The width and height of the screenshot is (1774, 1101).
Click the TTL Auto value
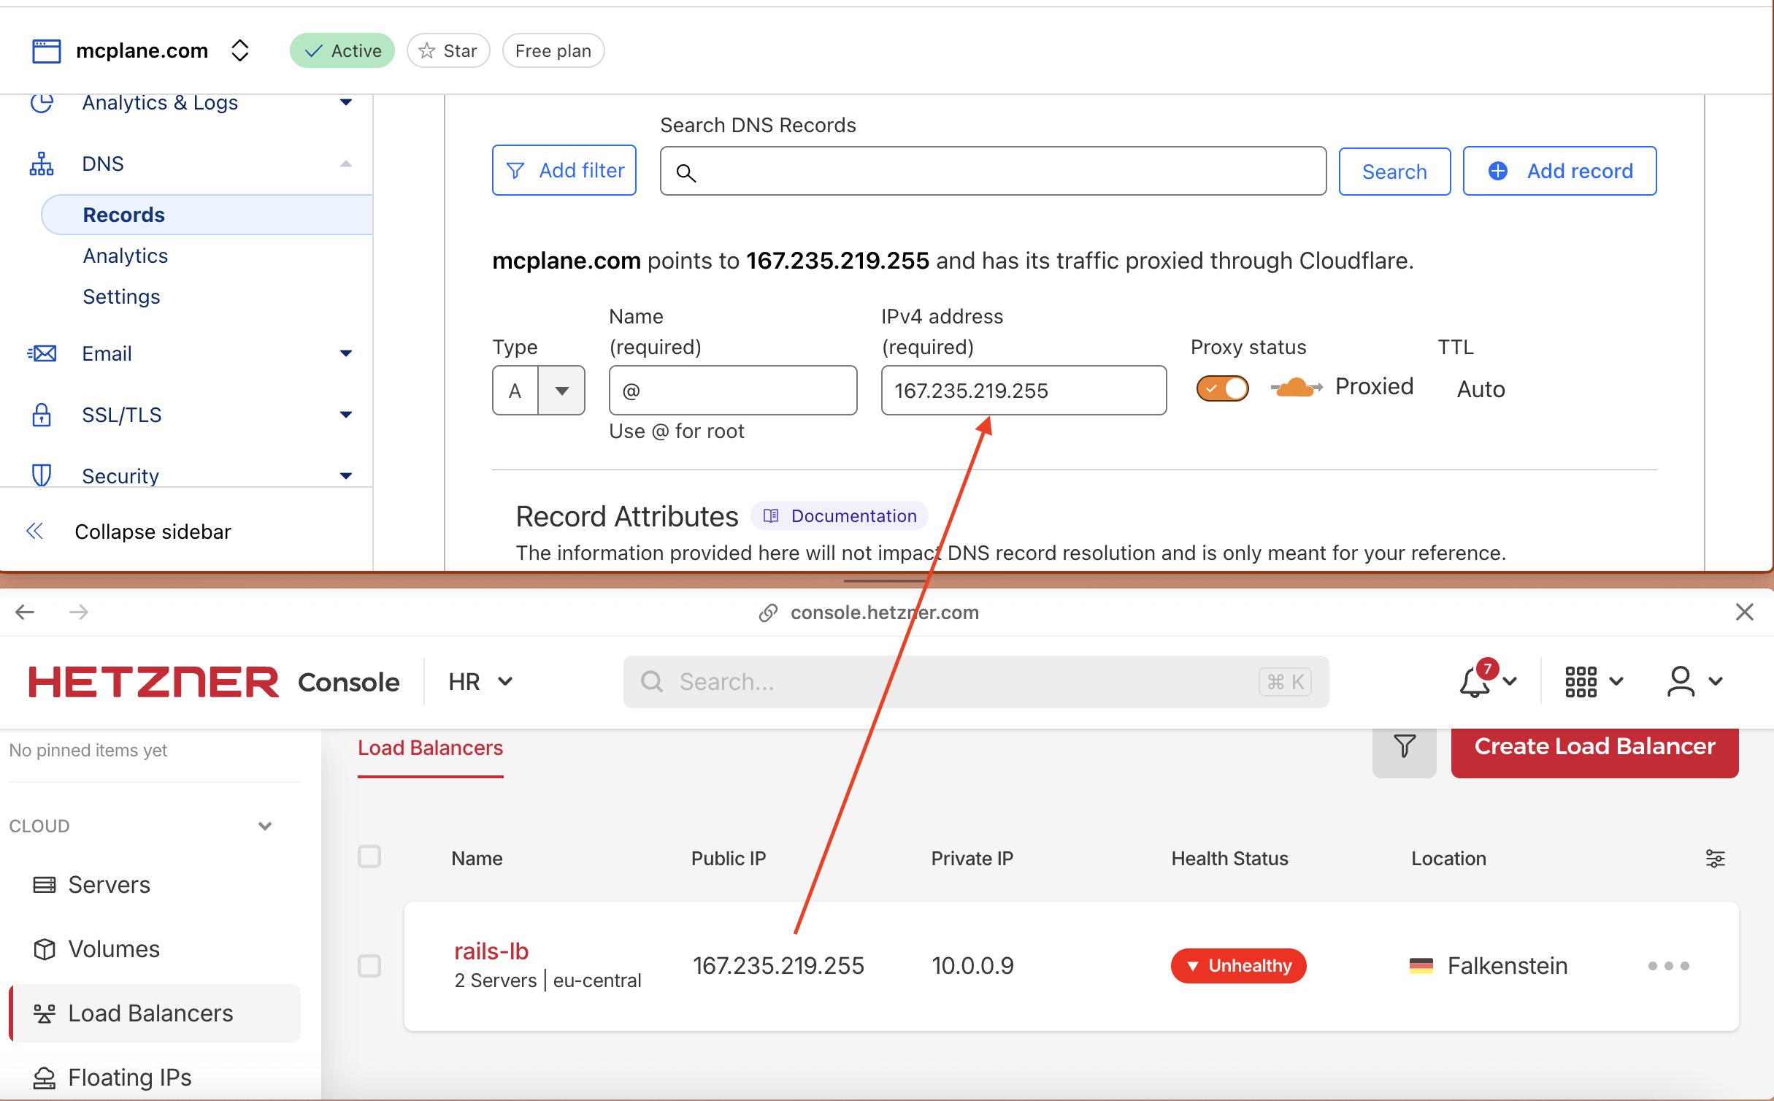(1481, 389)
